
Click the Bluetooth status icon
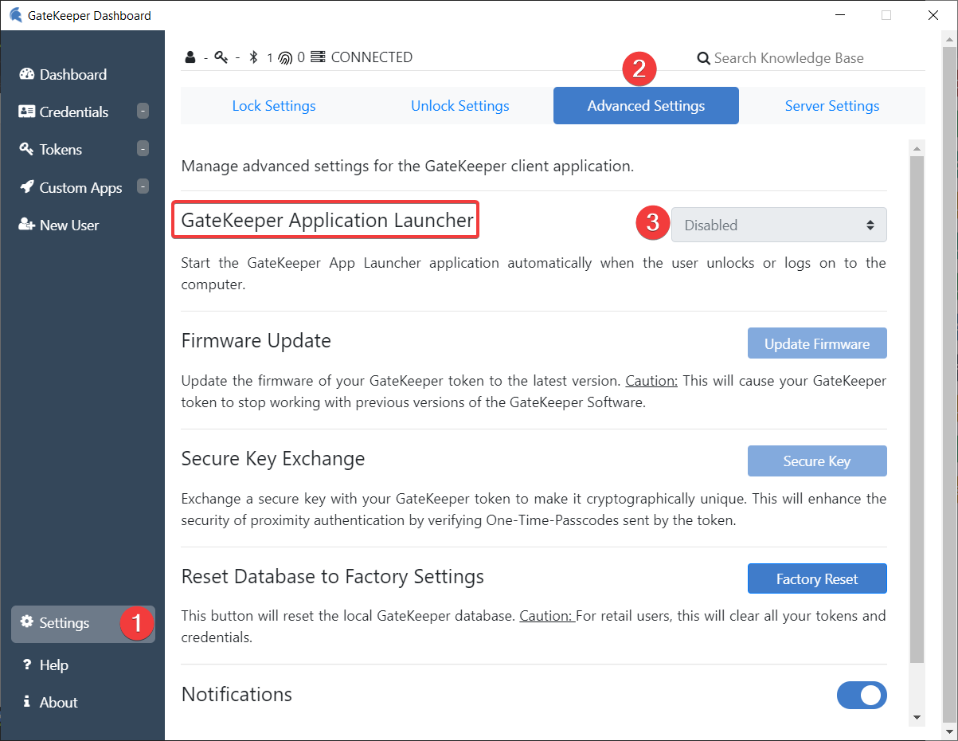(x=254, y=57)
